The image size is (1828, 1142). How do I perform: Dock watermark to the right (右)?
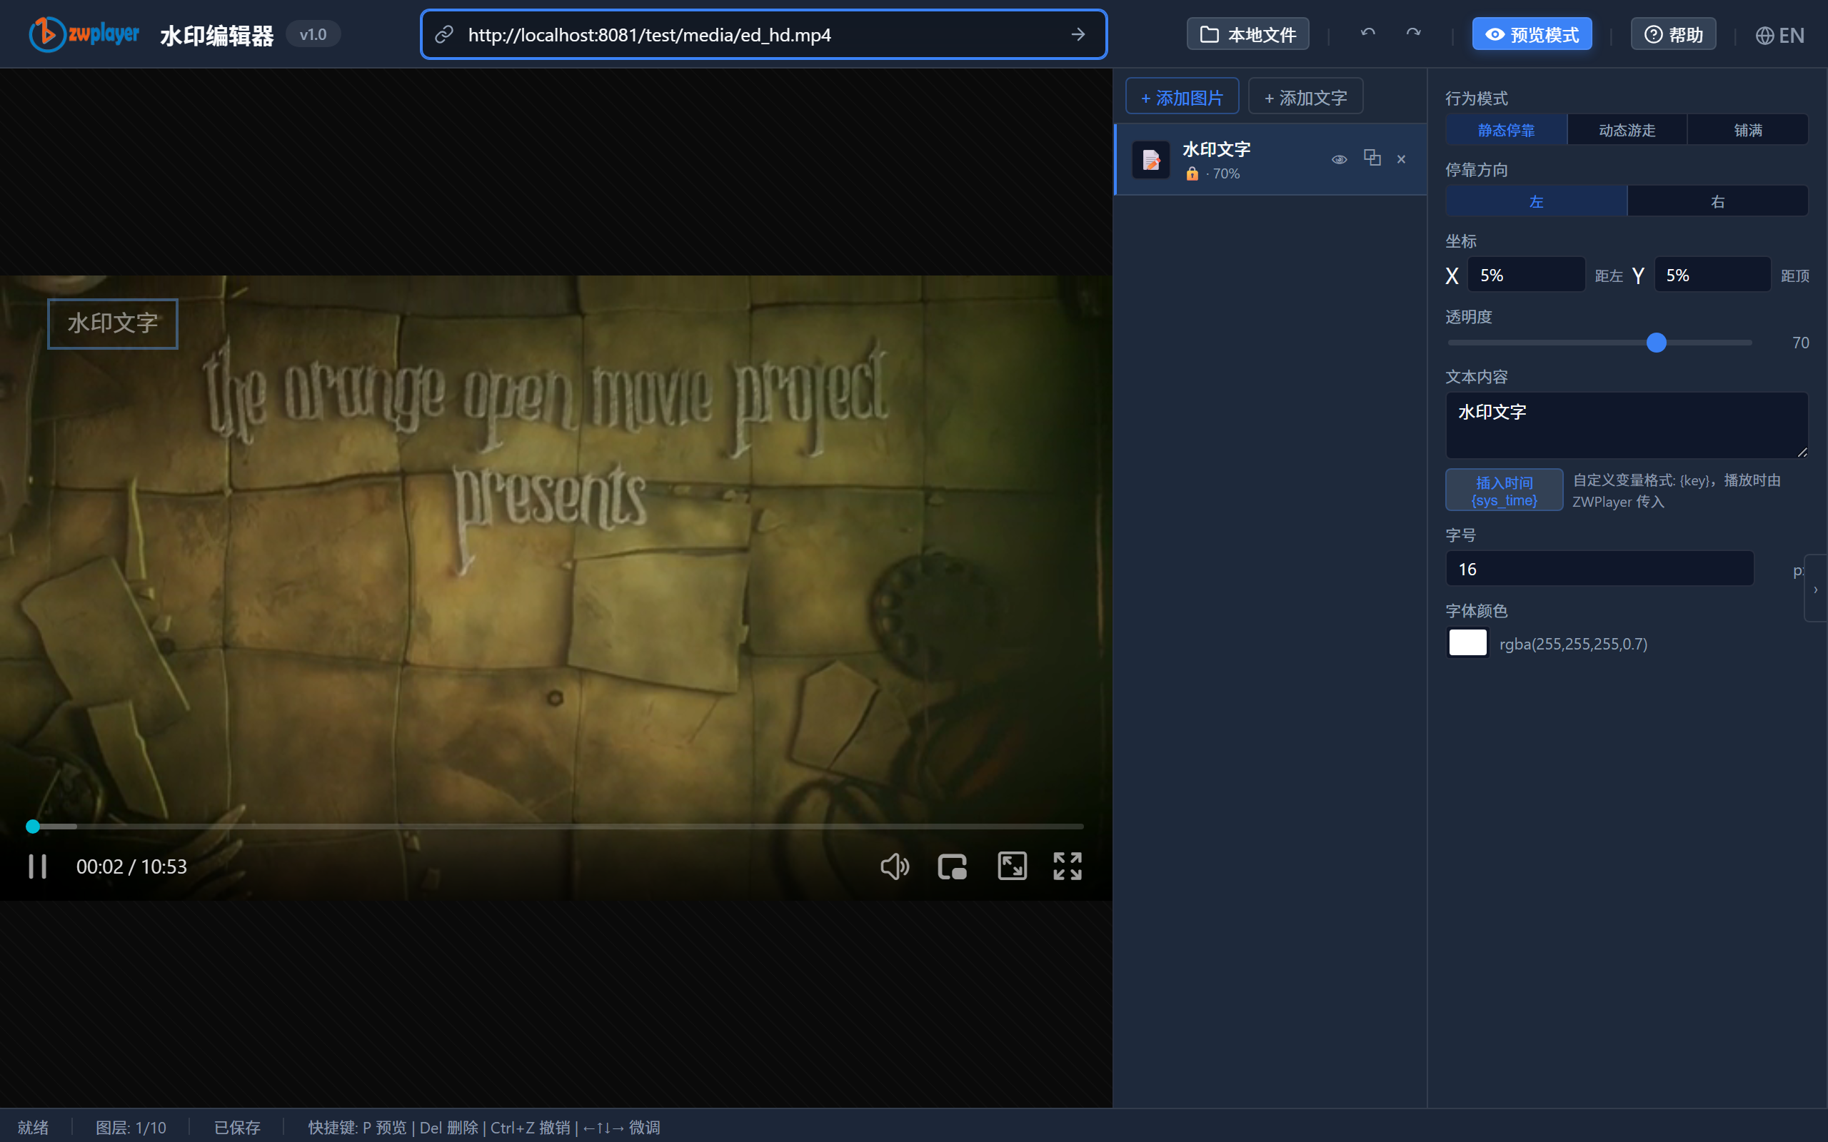[1718, 201]
